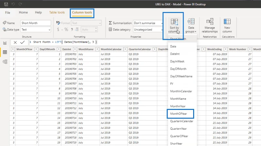
Task: Create a New column
Action: [227, 26]
